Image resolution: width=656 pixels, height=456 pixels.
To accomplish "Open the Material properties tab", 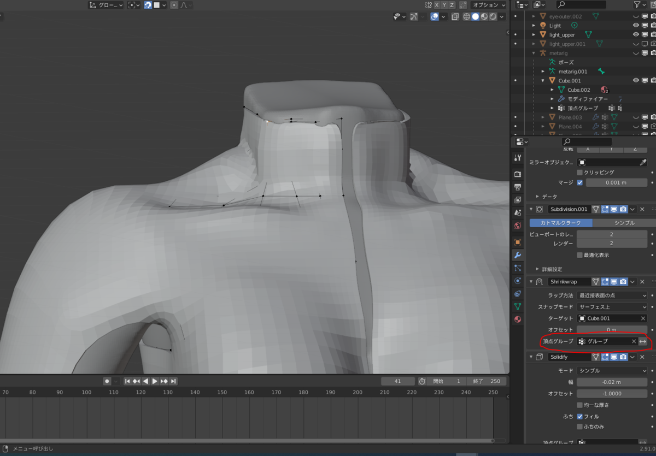I will (518, 319).
